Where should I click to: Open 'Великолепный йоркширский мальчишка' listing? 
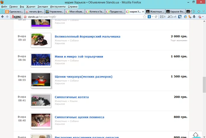tap(87, 36)
